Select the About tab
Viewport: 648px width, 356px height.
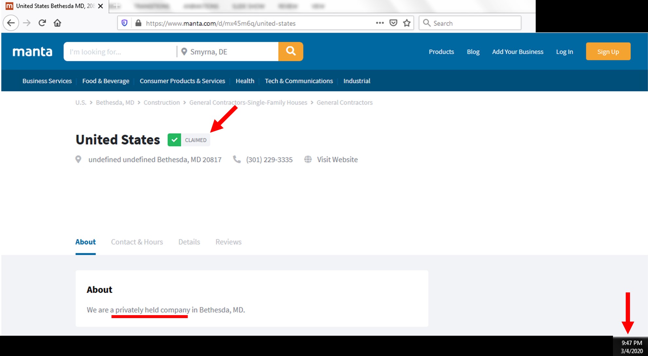pyautogui.click(x=85, y=242)
